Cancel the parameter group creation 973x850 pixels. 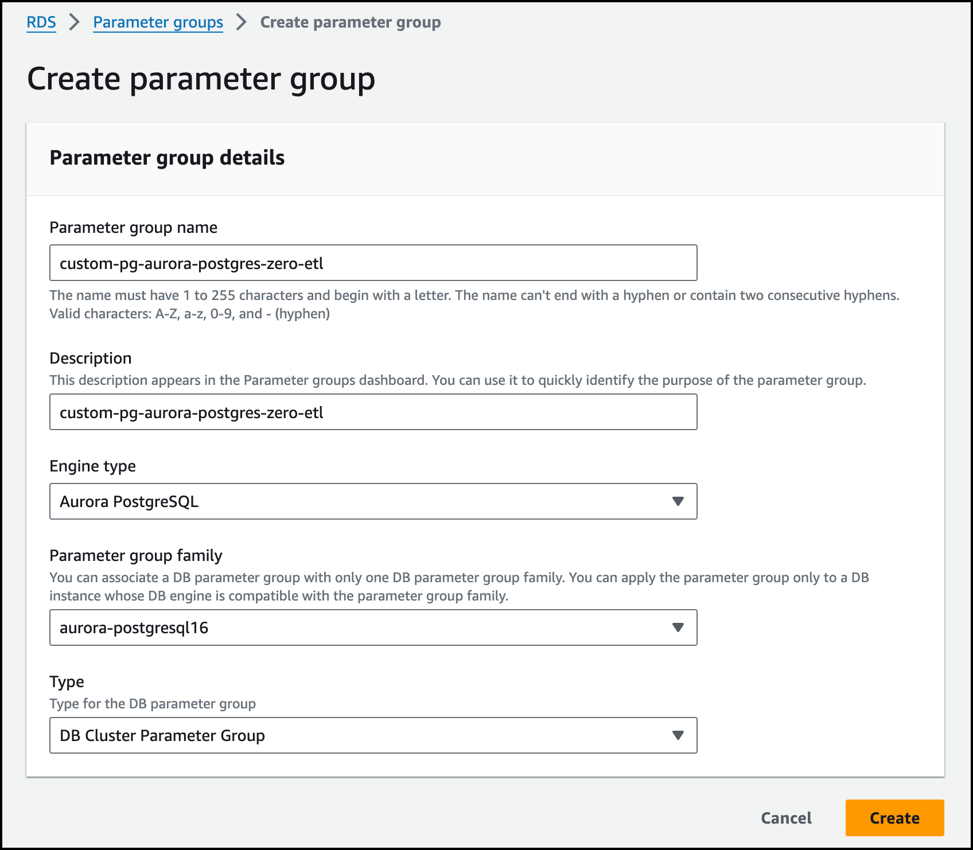786,818
